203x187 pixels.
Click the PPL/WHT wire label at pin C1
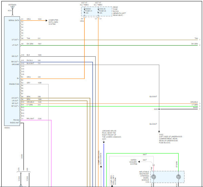(x=30, y=119)
